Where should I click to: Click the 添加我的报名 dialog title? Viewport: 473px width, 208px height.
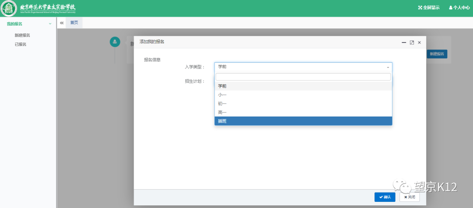(x=152, y=42)
